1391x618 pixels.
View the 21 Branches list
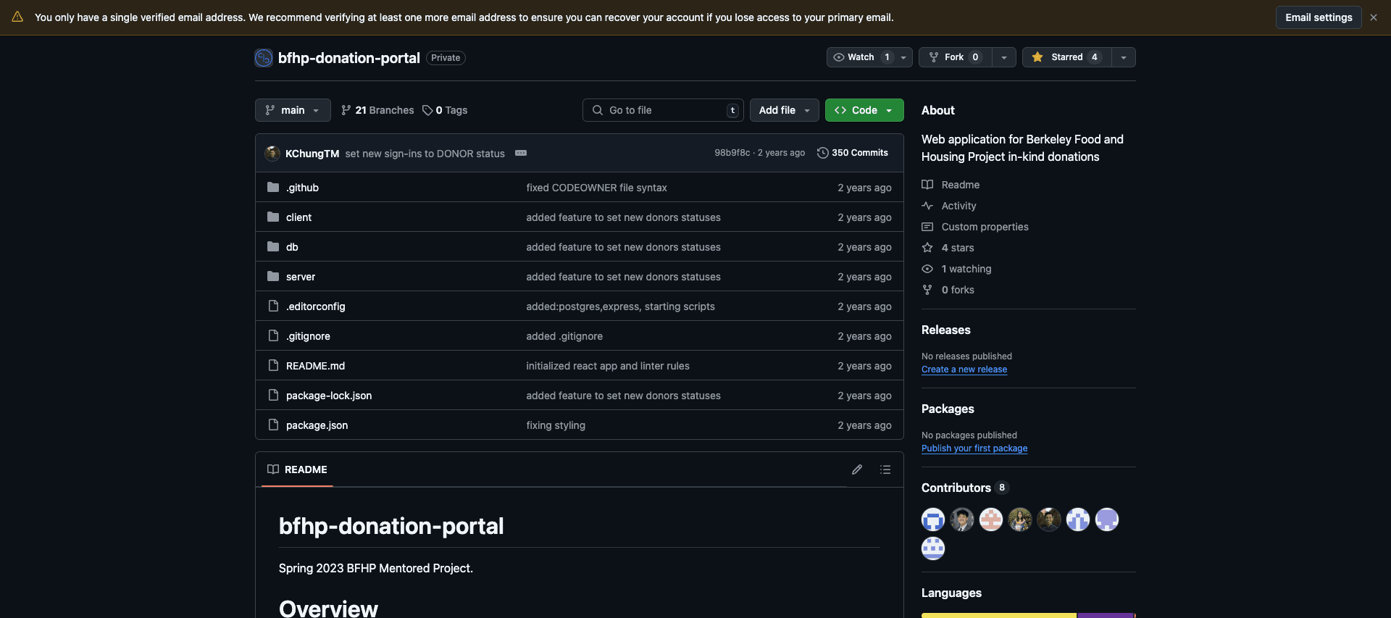coord(377,110)
